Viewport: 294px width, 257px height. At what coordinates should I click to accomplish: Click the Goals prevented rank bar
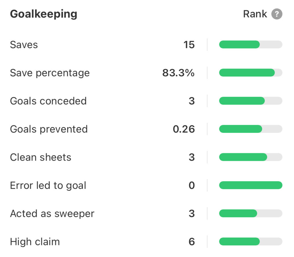pos(250,129)
